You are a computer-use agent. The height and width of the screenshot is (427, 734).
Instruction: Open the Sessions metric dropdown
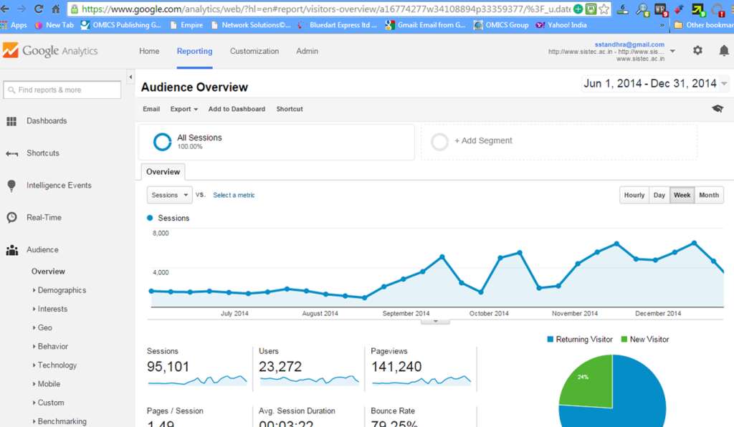(169, 195)
